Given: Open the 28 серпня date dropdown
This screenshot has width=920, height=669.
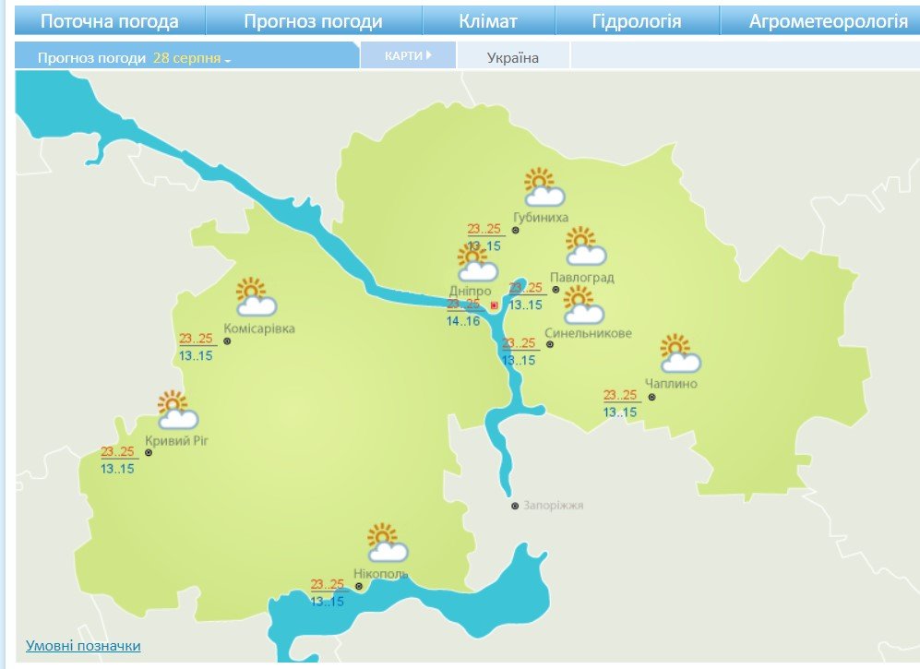Looking at the screenshot, I should (x=191, y=57).
